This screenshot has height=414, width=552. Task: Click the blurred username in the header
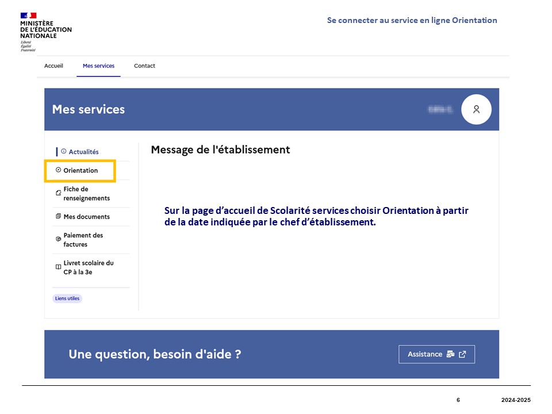pos(440,109)
